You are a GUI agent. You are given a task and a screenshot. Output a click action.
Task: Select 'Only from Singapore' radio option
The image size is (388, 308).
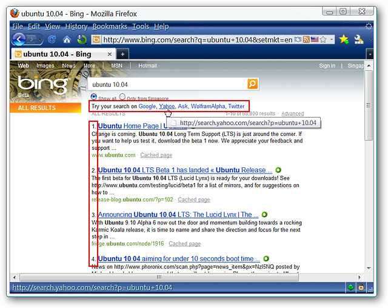122,96
